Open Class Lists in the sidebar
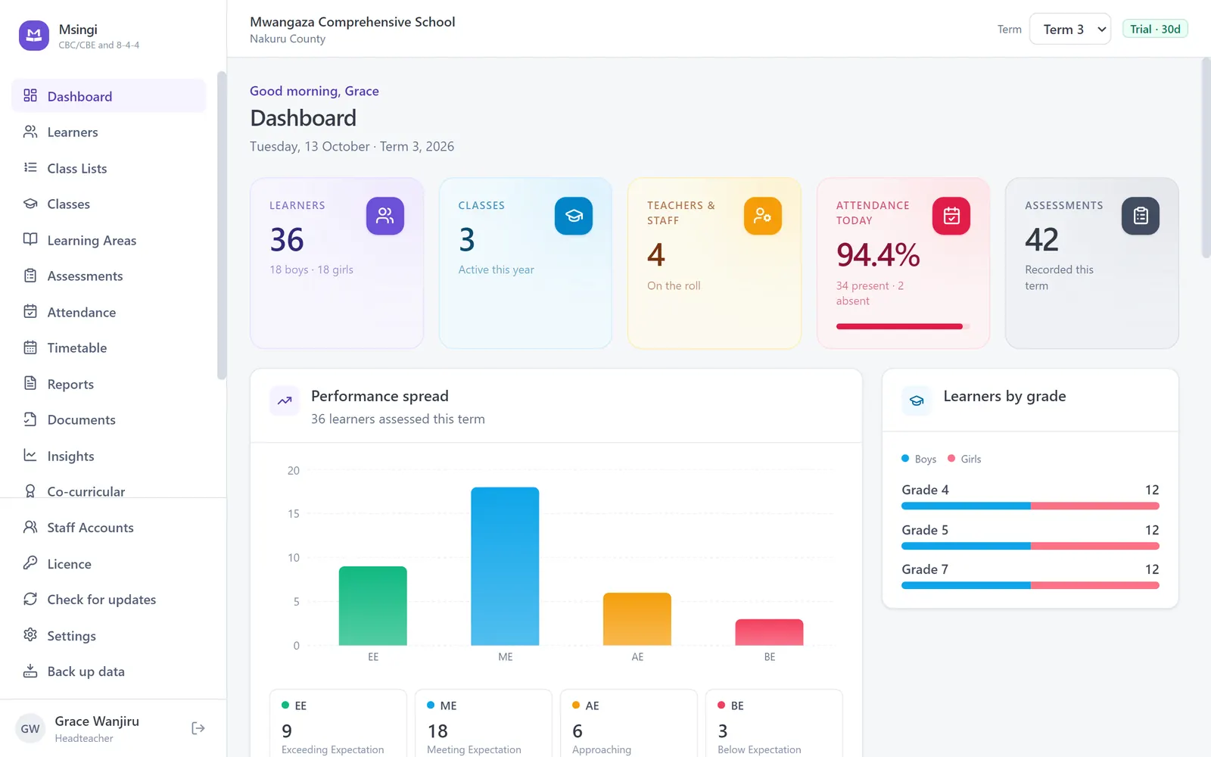Image resolution: width=1211 pixels, height=757 pixels. (109, 168)
